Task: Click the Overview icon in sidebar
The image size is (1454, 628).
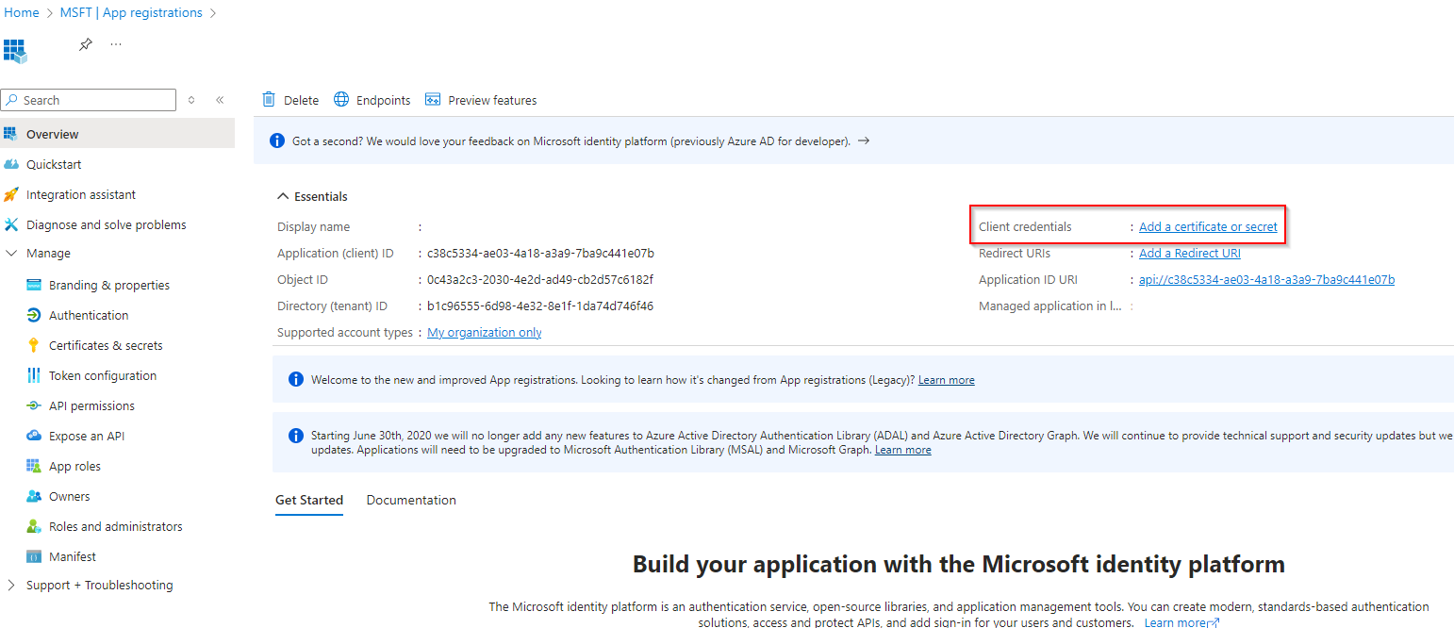Action: point(10,134)
